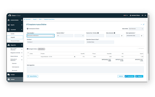
Task: Click the Fornitori truck icon
Action: click(9, 75)
